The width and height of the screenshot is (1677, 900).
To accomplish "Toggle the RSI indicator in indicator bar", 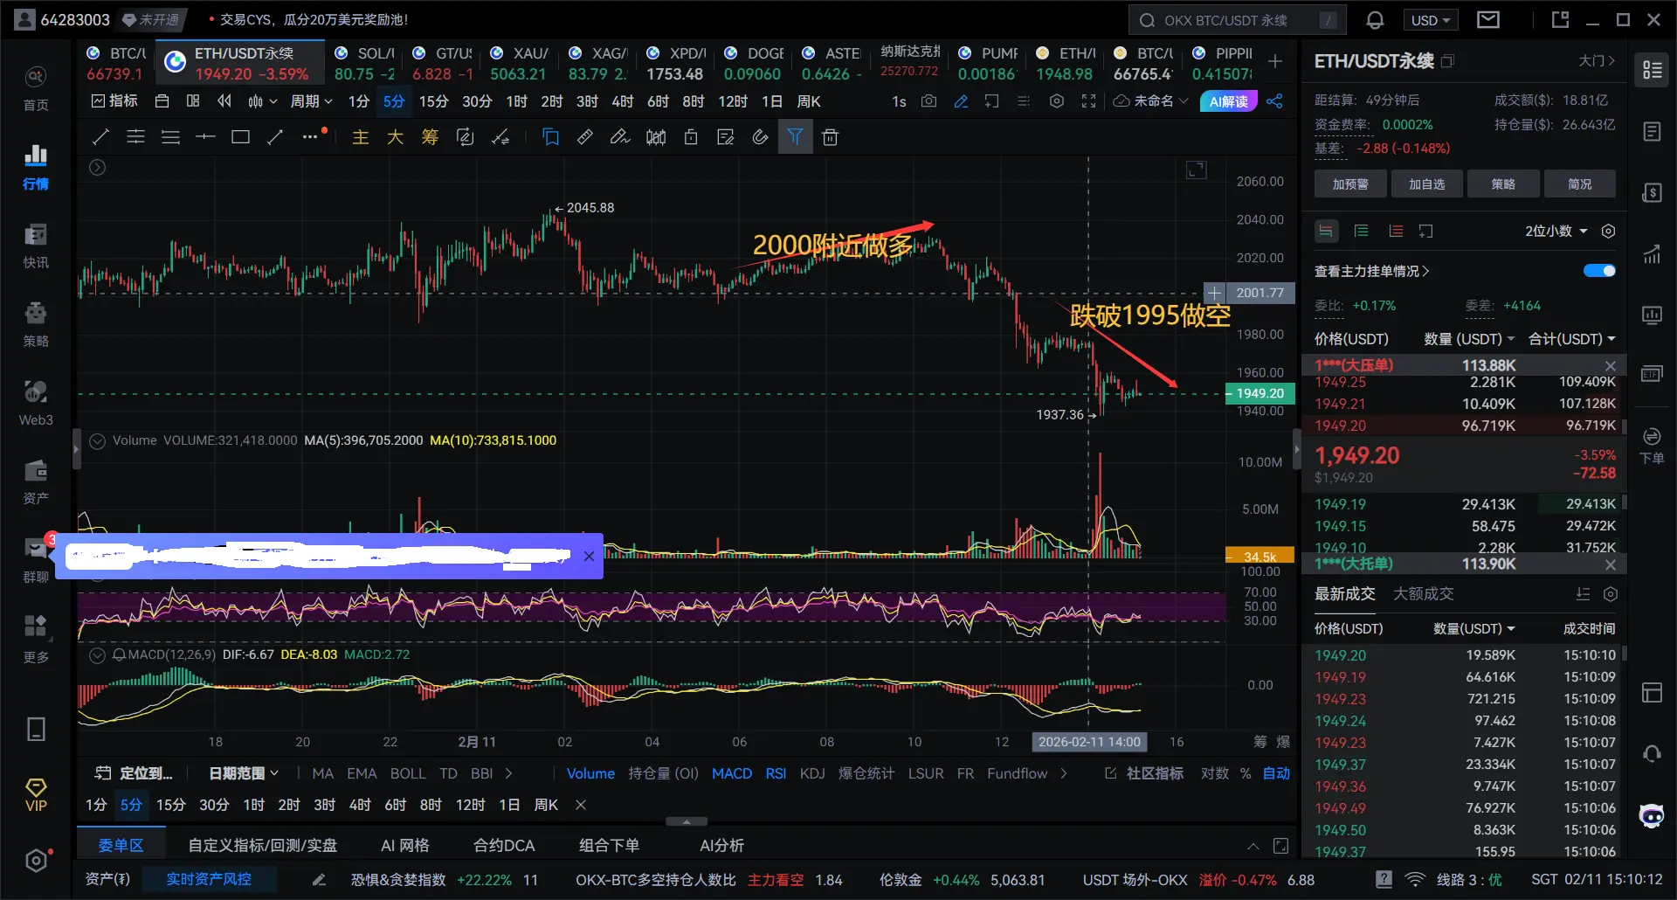I will click(x=776, y=773).
